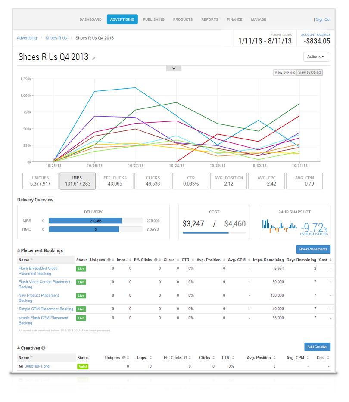Click the Uniques info icon in Placement Bookings header
349x402 pixels.
109,260
